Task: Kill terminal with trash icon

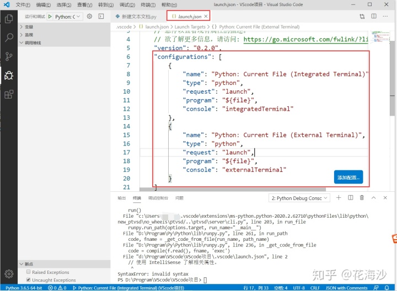Action: 362,198
